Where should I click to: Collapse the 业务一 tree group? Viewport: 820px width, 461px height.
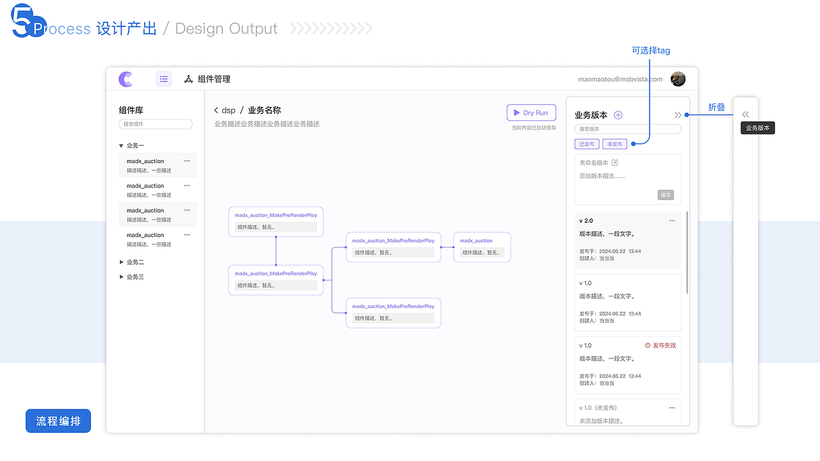pyautogui.click(x=121, y=146)
